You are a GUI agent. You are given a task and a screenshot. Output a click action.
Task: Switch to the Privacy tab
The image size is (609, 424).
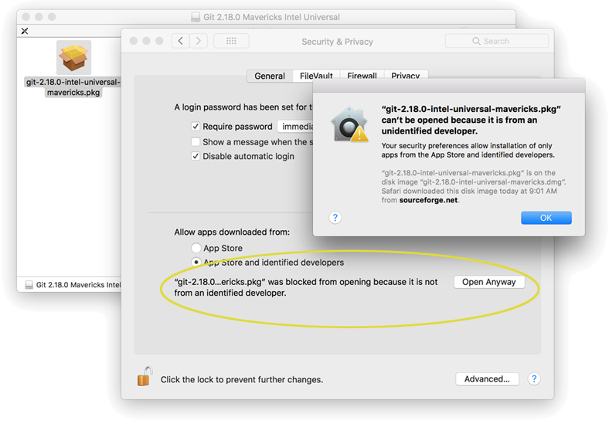click(x=406, y=76)
